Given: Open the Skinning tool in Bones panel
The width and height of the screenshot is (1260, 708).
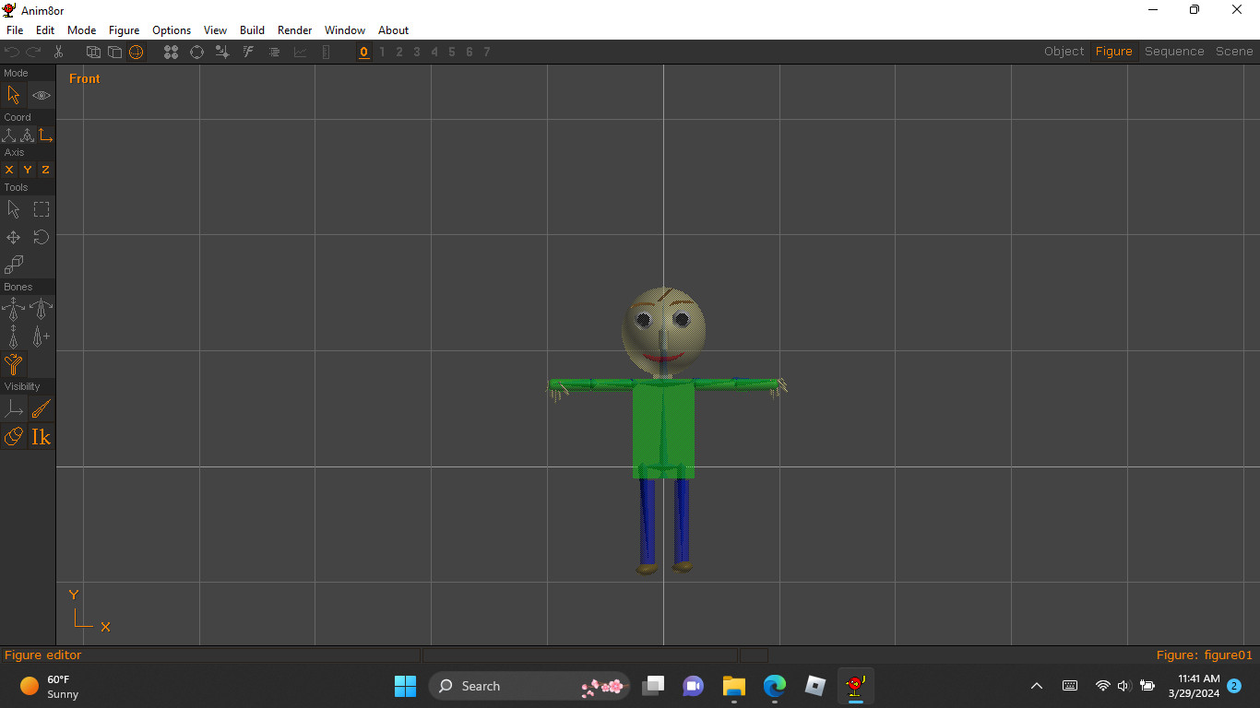Looking at the screenshot, I should pyautogui.click(x=13, y=364).
